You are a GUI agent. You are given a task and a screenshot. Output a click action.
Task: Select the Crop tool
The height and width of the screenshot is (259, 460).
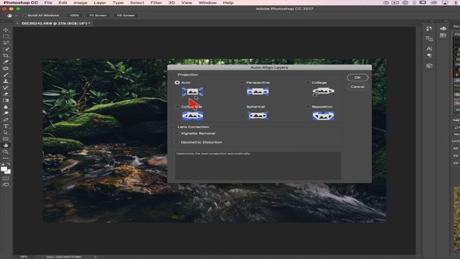(x=6, y=55)
